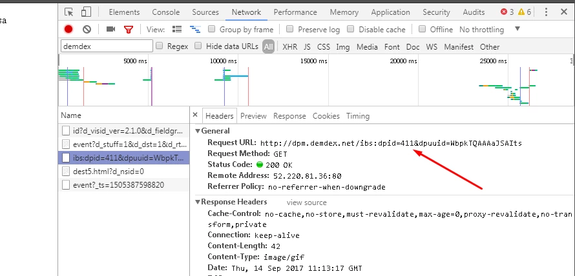This screenshot has width=575, height=276.
Task: Select the dest5.html?d_nsid=0 request row
Action: [x=124, y=172]
